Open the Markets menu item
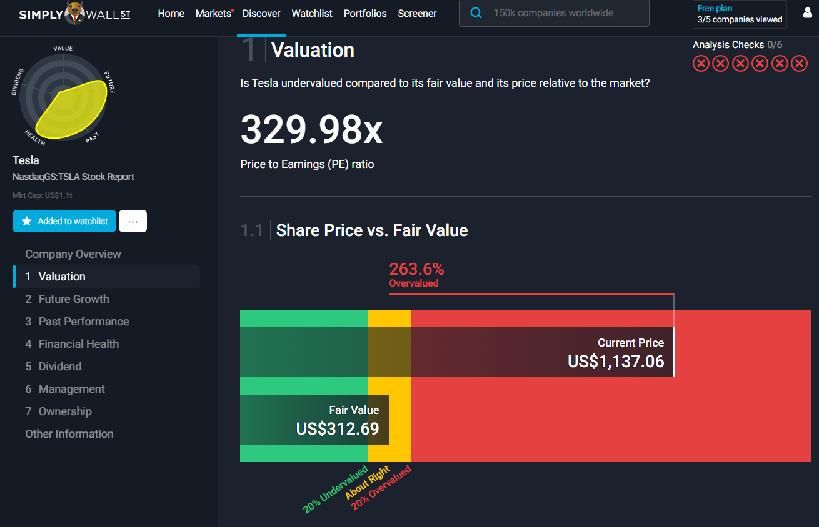This screenshot has height=527, width=819. pyautogui.click(x=213, y=13)
